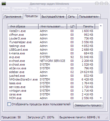110x121 pixels.
Task: Select the avp.exe process row
Action: pyautogui.click(x=53, y=57)
